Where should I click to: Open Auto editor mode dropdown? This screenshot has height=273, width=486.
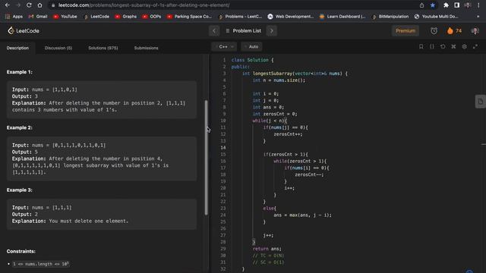click(x=251, y=47)
